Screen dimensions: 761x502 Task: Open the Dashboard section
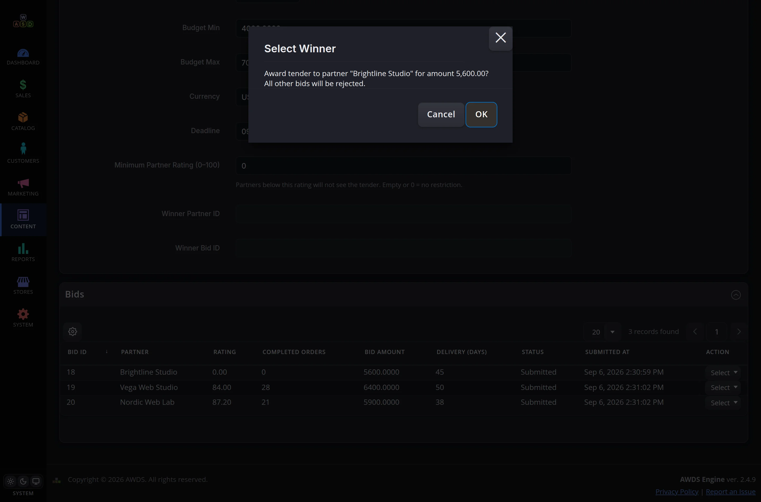(x=23, y=57)
